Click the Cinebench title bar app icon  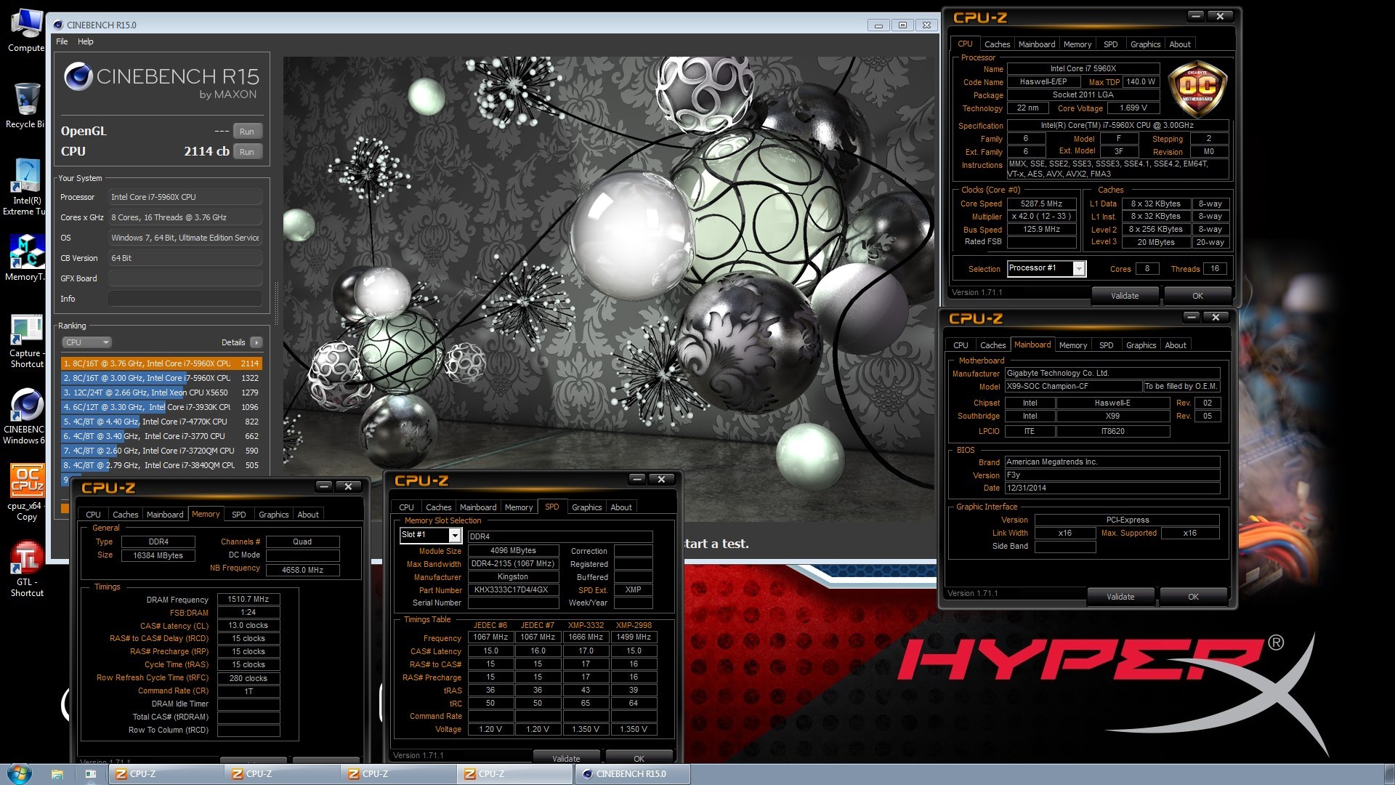[58, 25]
